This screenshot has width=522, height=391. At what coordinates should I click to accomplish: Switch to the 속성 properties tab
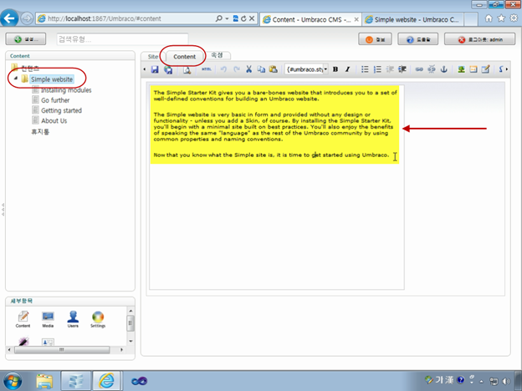coord(217,55)
